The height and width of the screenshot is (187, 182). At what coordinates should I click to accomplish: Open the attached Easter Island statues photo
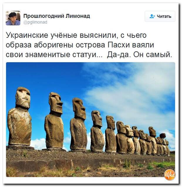[x=90, y=119]
